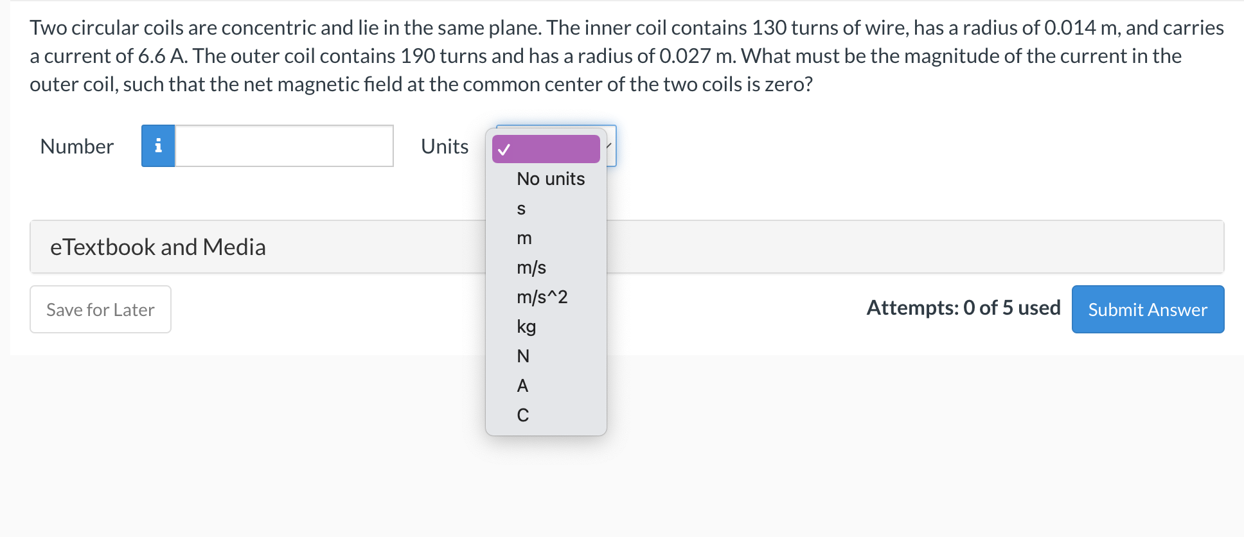1244x537 pixels.
Task: Click the blue info icon next to Number field
Action: point(157,146)
